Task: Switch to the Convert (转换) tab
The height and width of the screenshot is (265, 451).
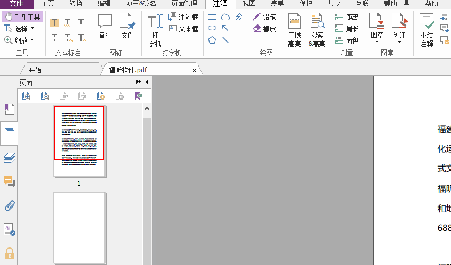Action: tap(76, 4)
